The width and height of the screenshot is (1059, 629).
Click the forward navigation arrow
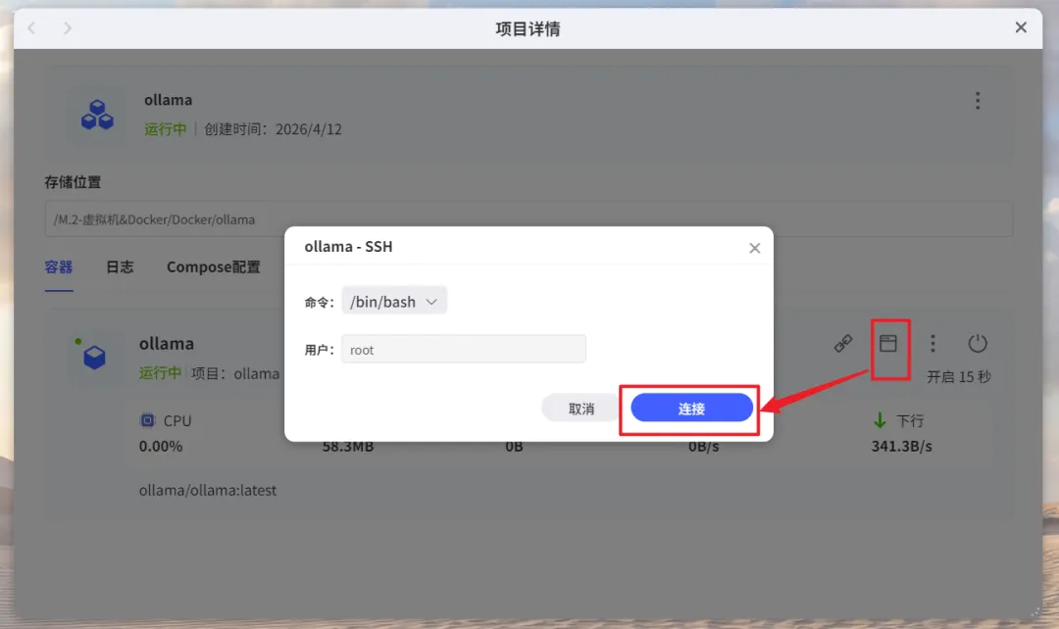click(67, 28)
